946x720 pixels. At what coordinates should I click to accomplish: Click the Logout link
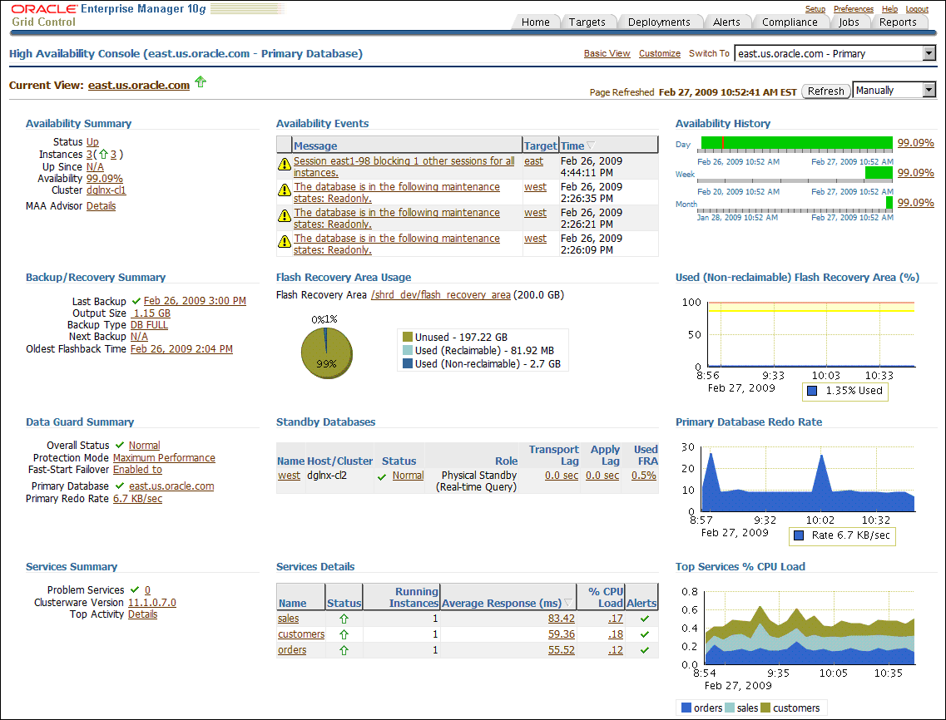pos(916,9)
